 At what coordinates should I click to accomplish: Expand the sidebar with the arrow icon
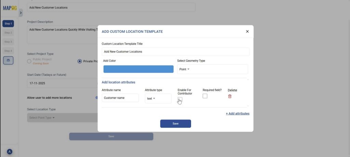(x=21, y=13)
